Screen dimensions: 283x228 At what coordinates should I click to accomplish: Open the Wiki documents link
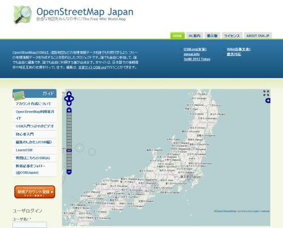tap(238, 49)
